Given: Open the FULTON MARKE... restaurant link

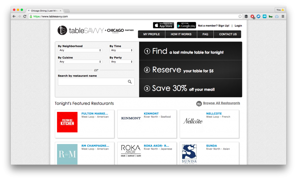Looking at the screenshot, I should 95,114.
